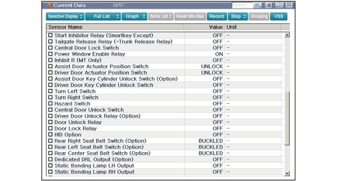The width and height of the screenshot is (337, 181).
Task: Click the VSS button
Action: point(278,16)
